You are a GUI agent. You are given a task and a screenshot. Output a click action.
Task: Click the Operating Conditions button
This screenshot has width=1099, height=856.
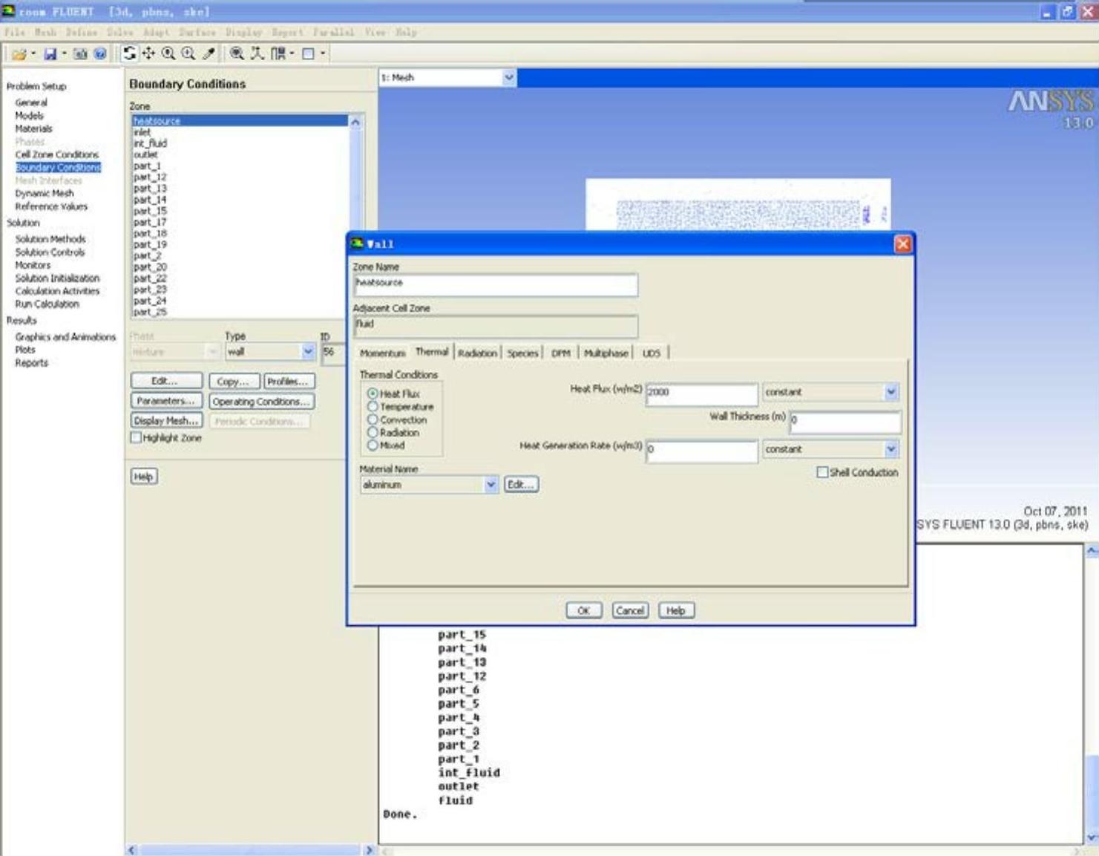261,402
